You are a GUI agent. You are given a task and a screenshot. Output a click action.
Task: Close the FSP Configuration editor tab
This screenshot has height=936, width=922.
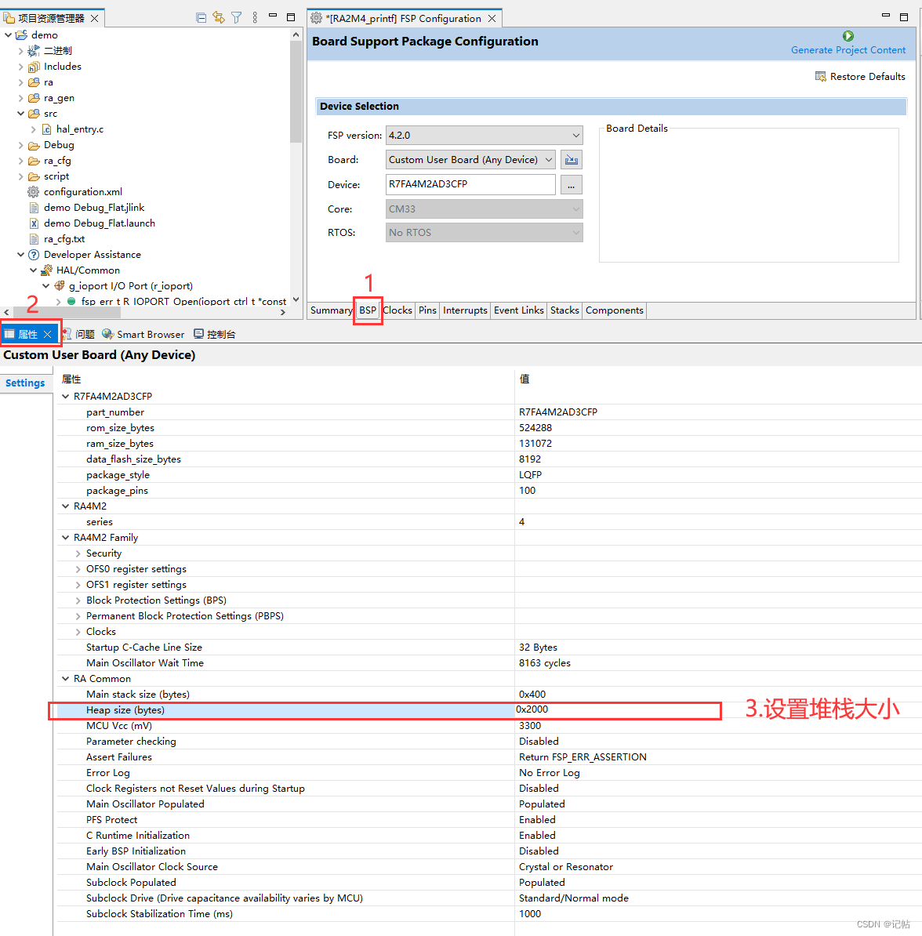[492, 19]
